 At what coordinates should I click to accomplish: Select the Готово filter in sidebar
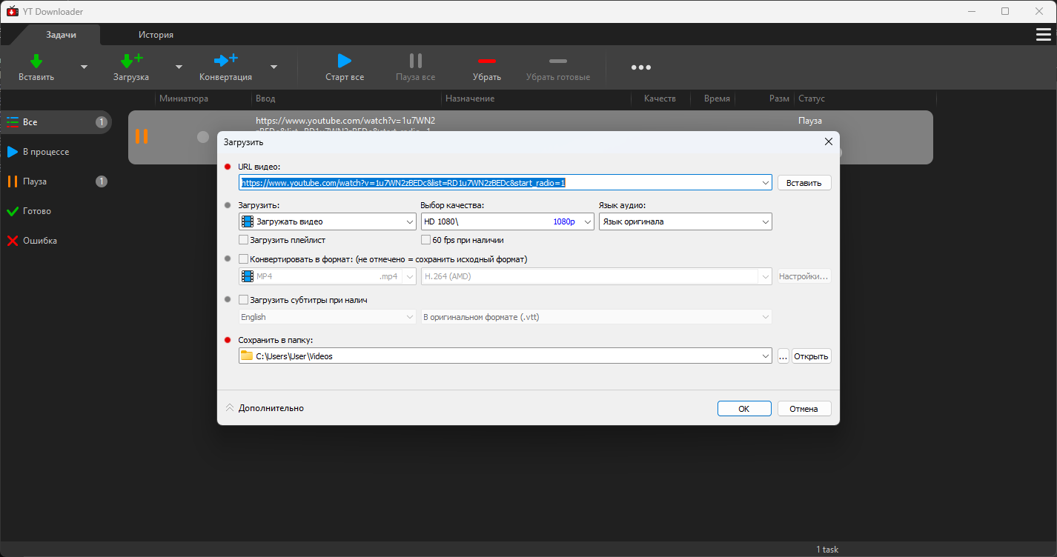click(37, 211)
